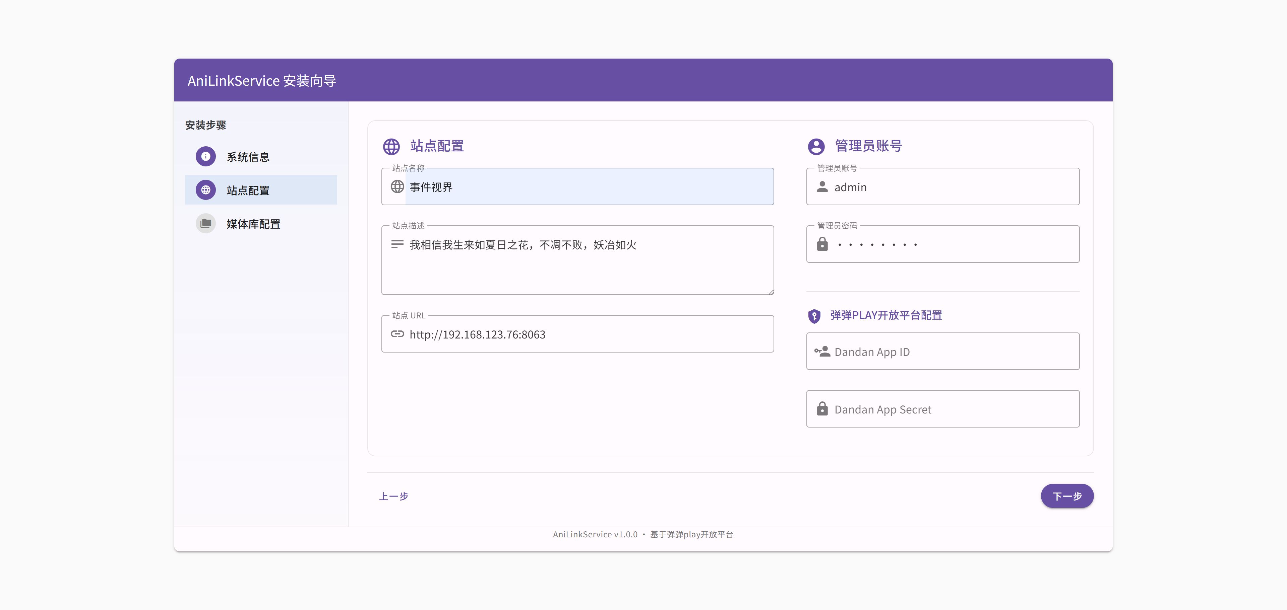
Task: Click the 系统信息 info step icon
Action: pyautogui.click(x=205, y=156)
